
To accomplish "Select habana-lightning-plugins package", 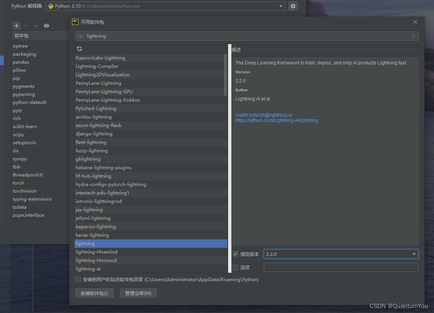I will (x=151, y=167).
